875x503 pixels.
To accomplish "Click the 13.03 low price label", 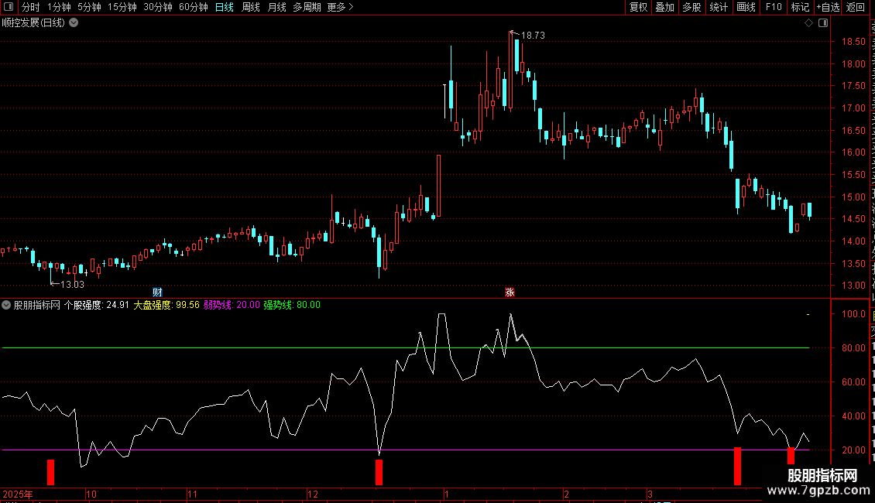I will pyautogui.click(x=72, y=285).
